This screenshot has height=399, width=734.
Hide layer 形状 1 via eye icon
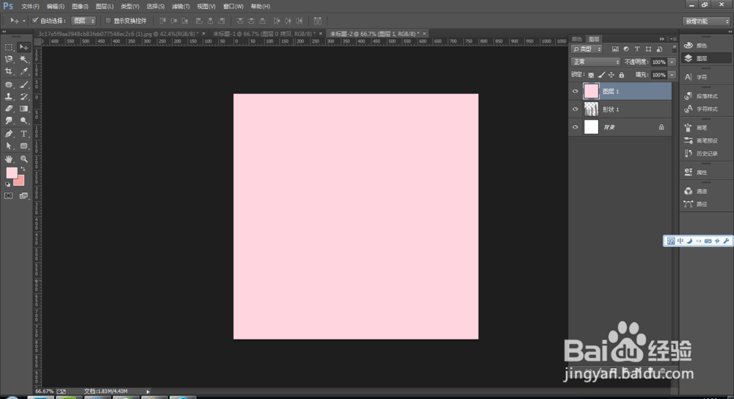coord(575,109)
